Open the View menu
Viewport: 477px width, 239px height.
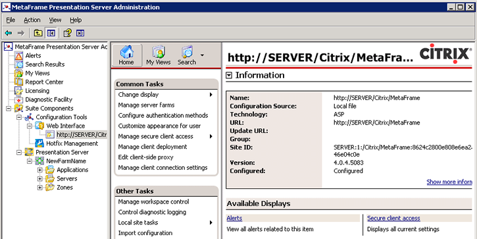point(55,20)
